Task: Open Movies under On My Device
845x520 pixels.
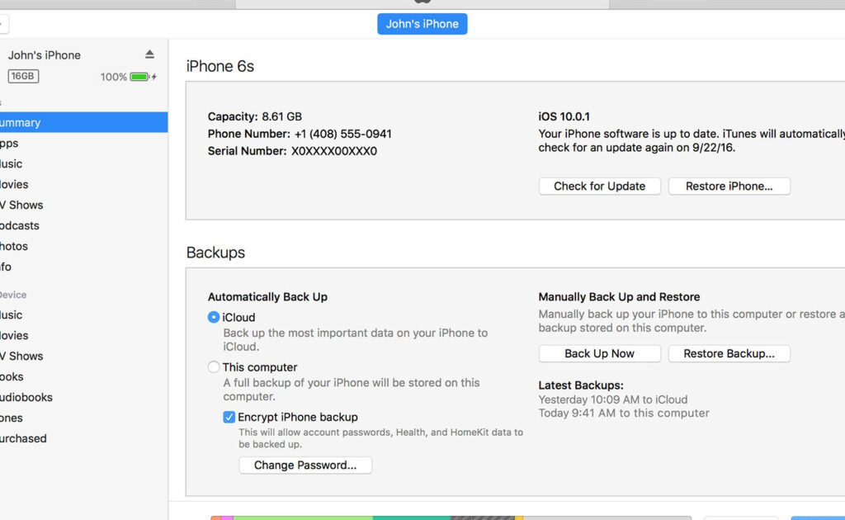Action: 83,335
